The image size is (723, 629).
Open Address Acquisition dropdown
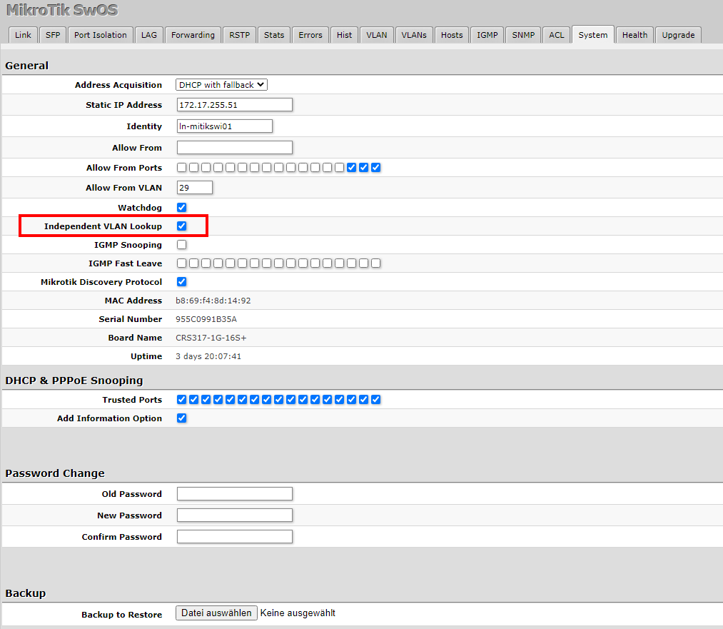tap(221, 85)
